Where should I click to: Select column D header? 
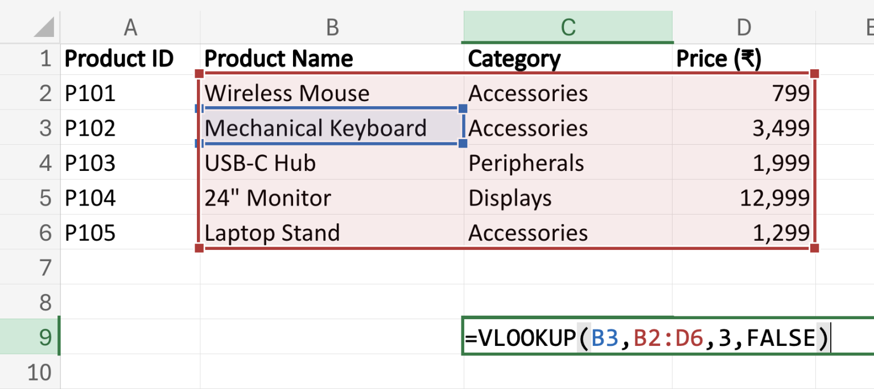744,27
